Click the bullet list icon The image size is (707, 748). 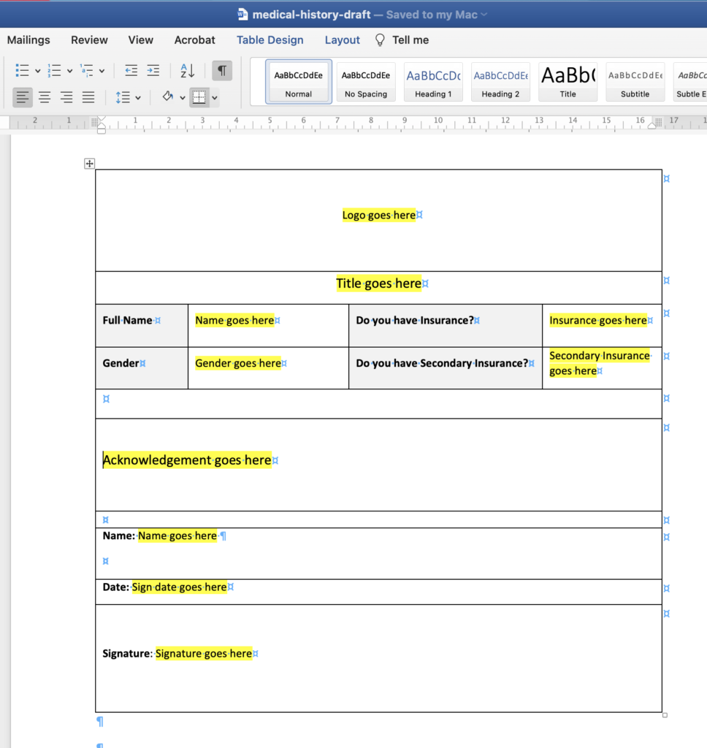coord(23,71)
